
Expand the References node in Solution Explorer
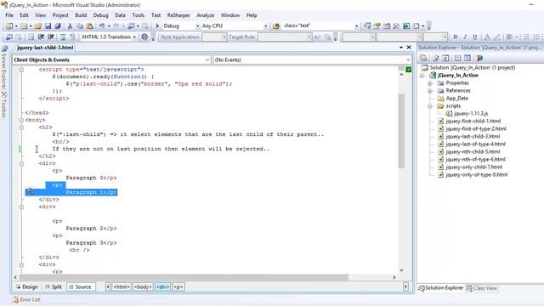tap(430, 91)
